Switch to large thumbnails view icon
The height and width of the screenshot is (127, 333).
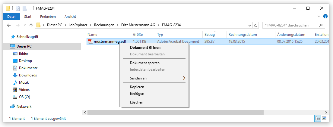tap(324, 119)
